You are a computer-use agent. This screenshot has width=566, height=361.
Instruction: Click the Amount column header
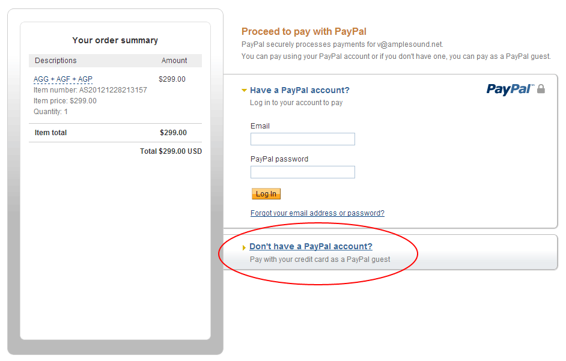coord(174,61)
